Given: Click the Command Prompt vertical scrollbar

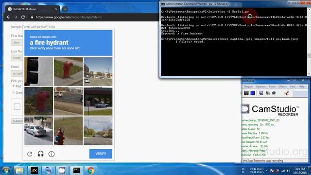Looking at the screenshot, I should (x=309, y=42).
